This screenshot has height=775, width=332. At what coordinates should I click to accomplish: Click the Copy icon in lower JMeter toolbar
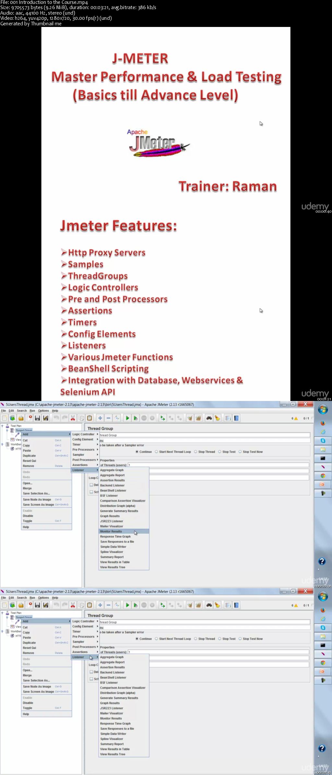(81, 605)
